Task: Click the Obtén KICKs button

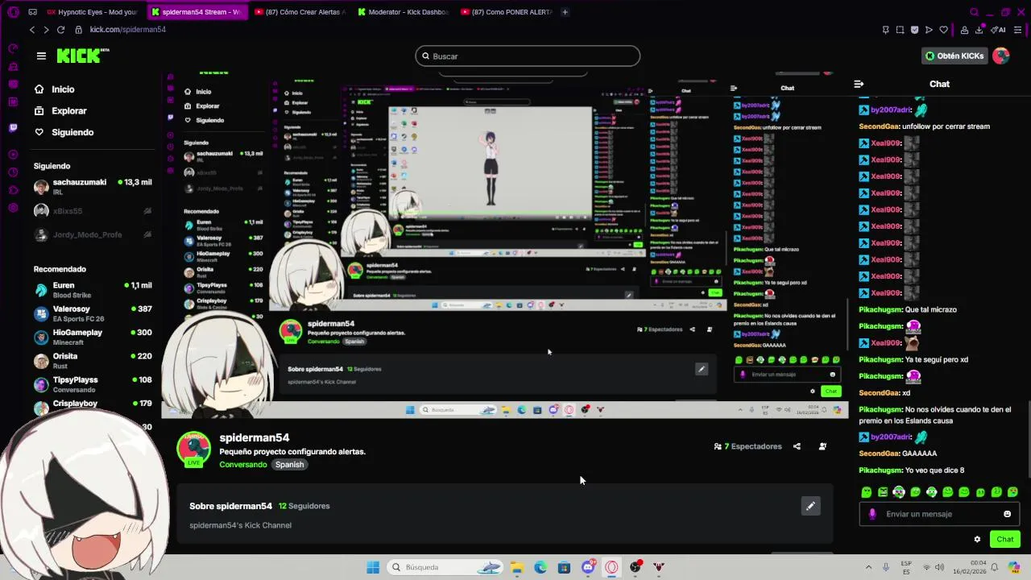Action: [954, 56]
